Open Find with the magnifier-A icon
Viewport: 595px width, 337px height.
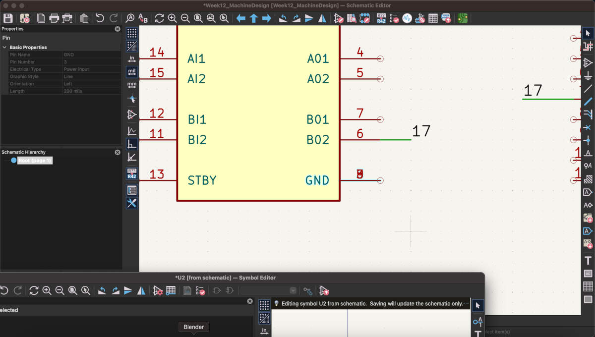click(130, 18)
